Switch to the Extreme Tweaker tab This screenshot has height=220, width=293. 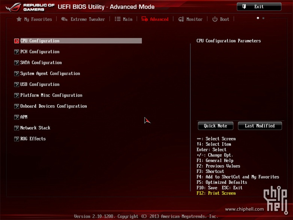(88, 19)
